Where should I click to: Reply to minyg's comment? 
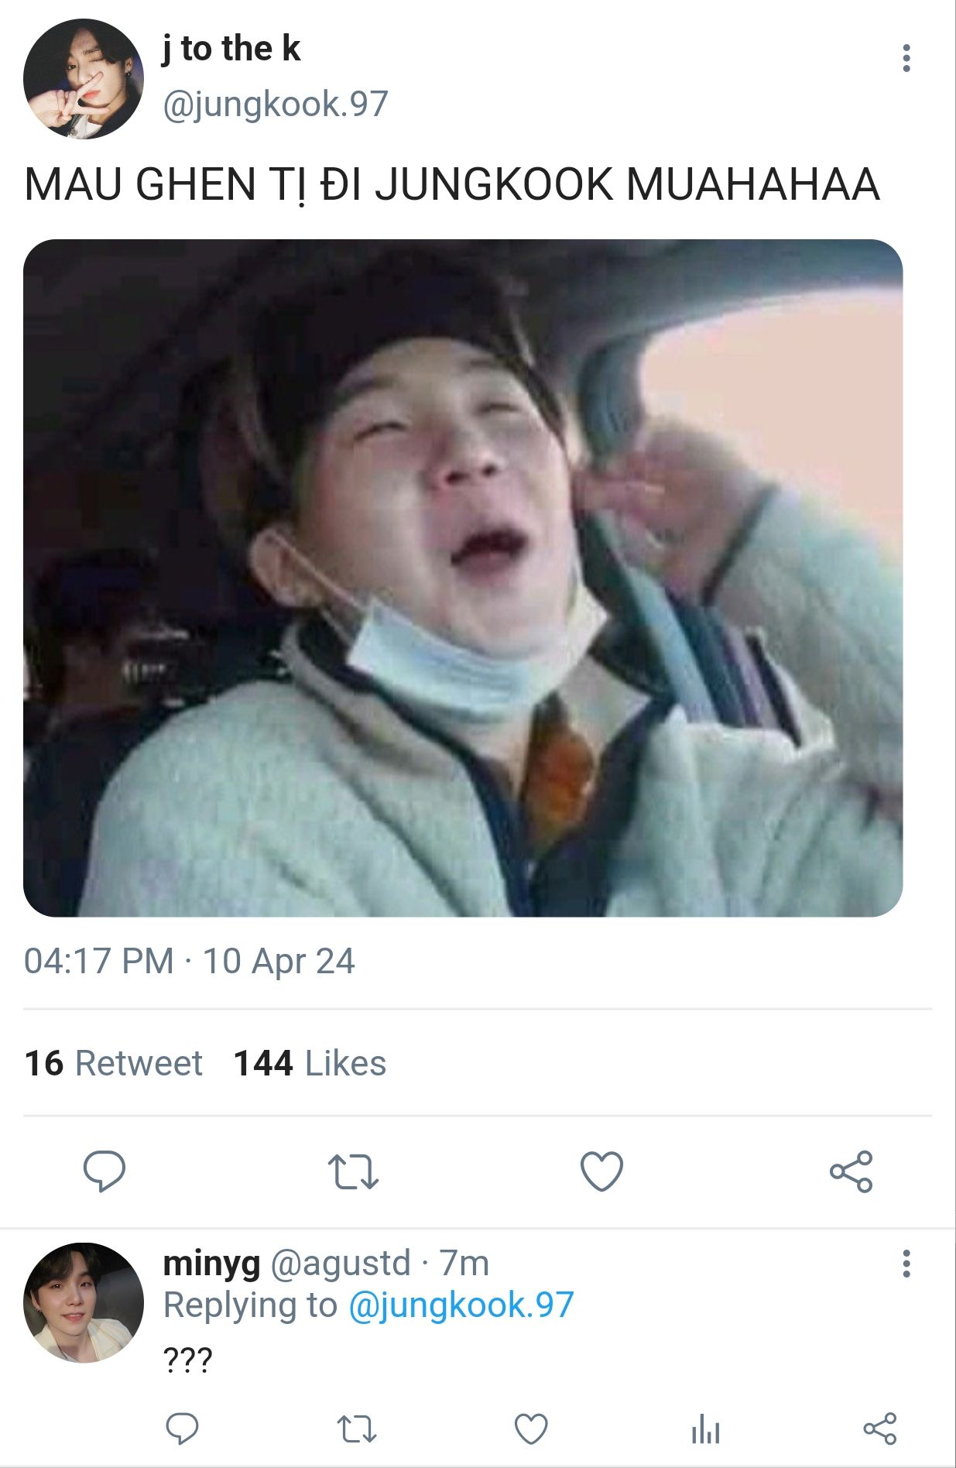point(183,1429)
